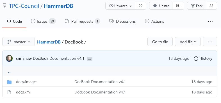This screenshot has width=221, height=103.
Task: Show more repository tabs via the ellipsis
Action: 210,22
